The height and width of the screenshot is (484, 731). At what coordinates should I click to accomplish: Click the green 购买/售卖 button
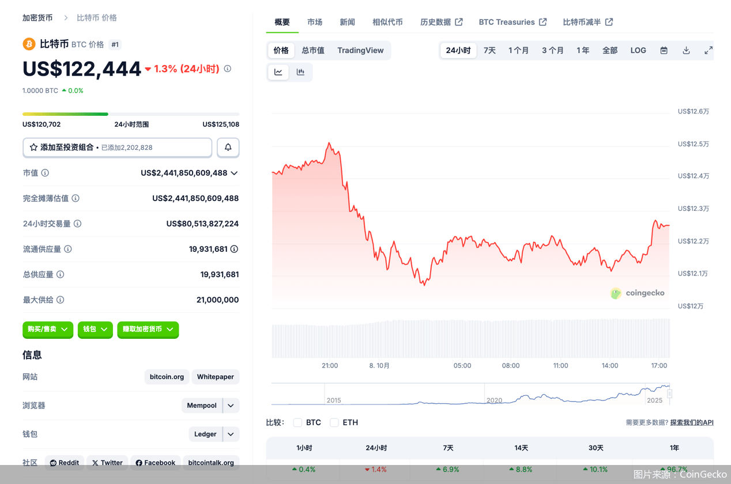47,330
